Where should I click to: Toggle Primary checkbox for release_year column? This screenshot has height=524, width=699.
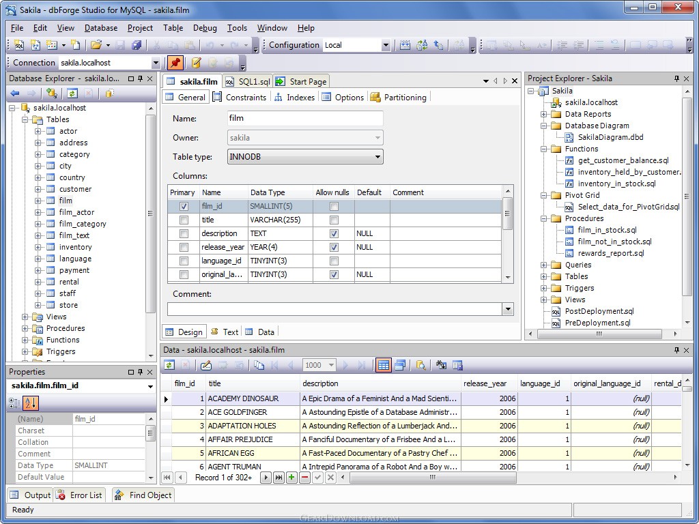[184, 247]
